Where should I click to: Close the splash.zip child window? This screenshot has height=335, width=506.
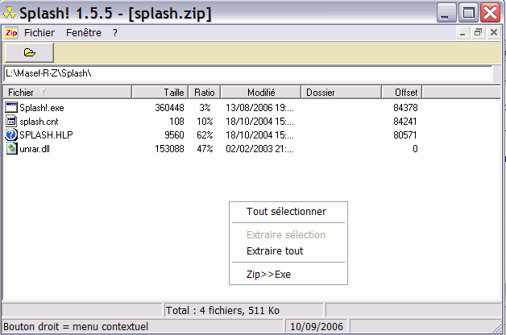(x=494, y=33)
